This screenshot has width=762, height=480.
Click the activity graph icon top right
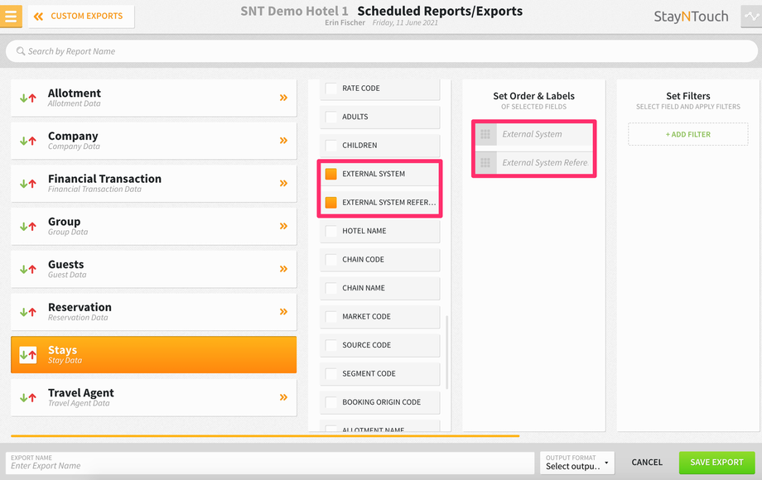coord(751,16)
